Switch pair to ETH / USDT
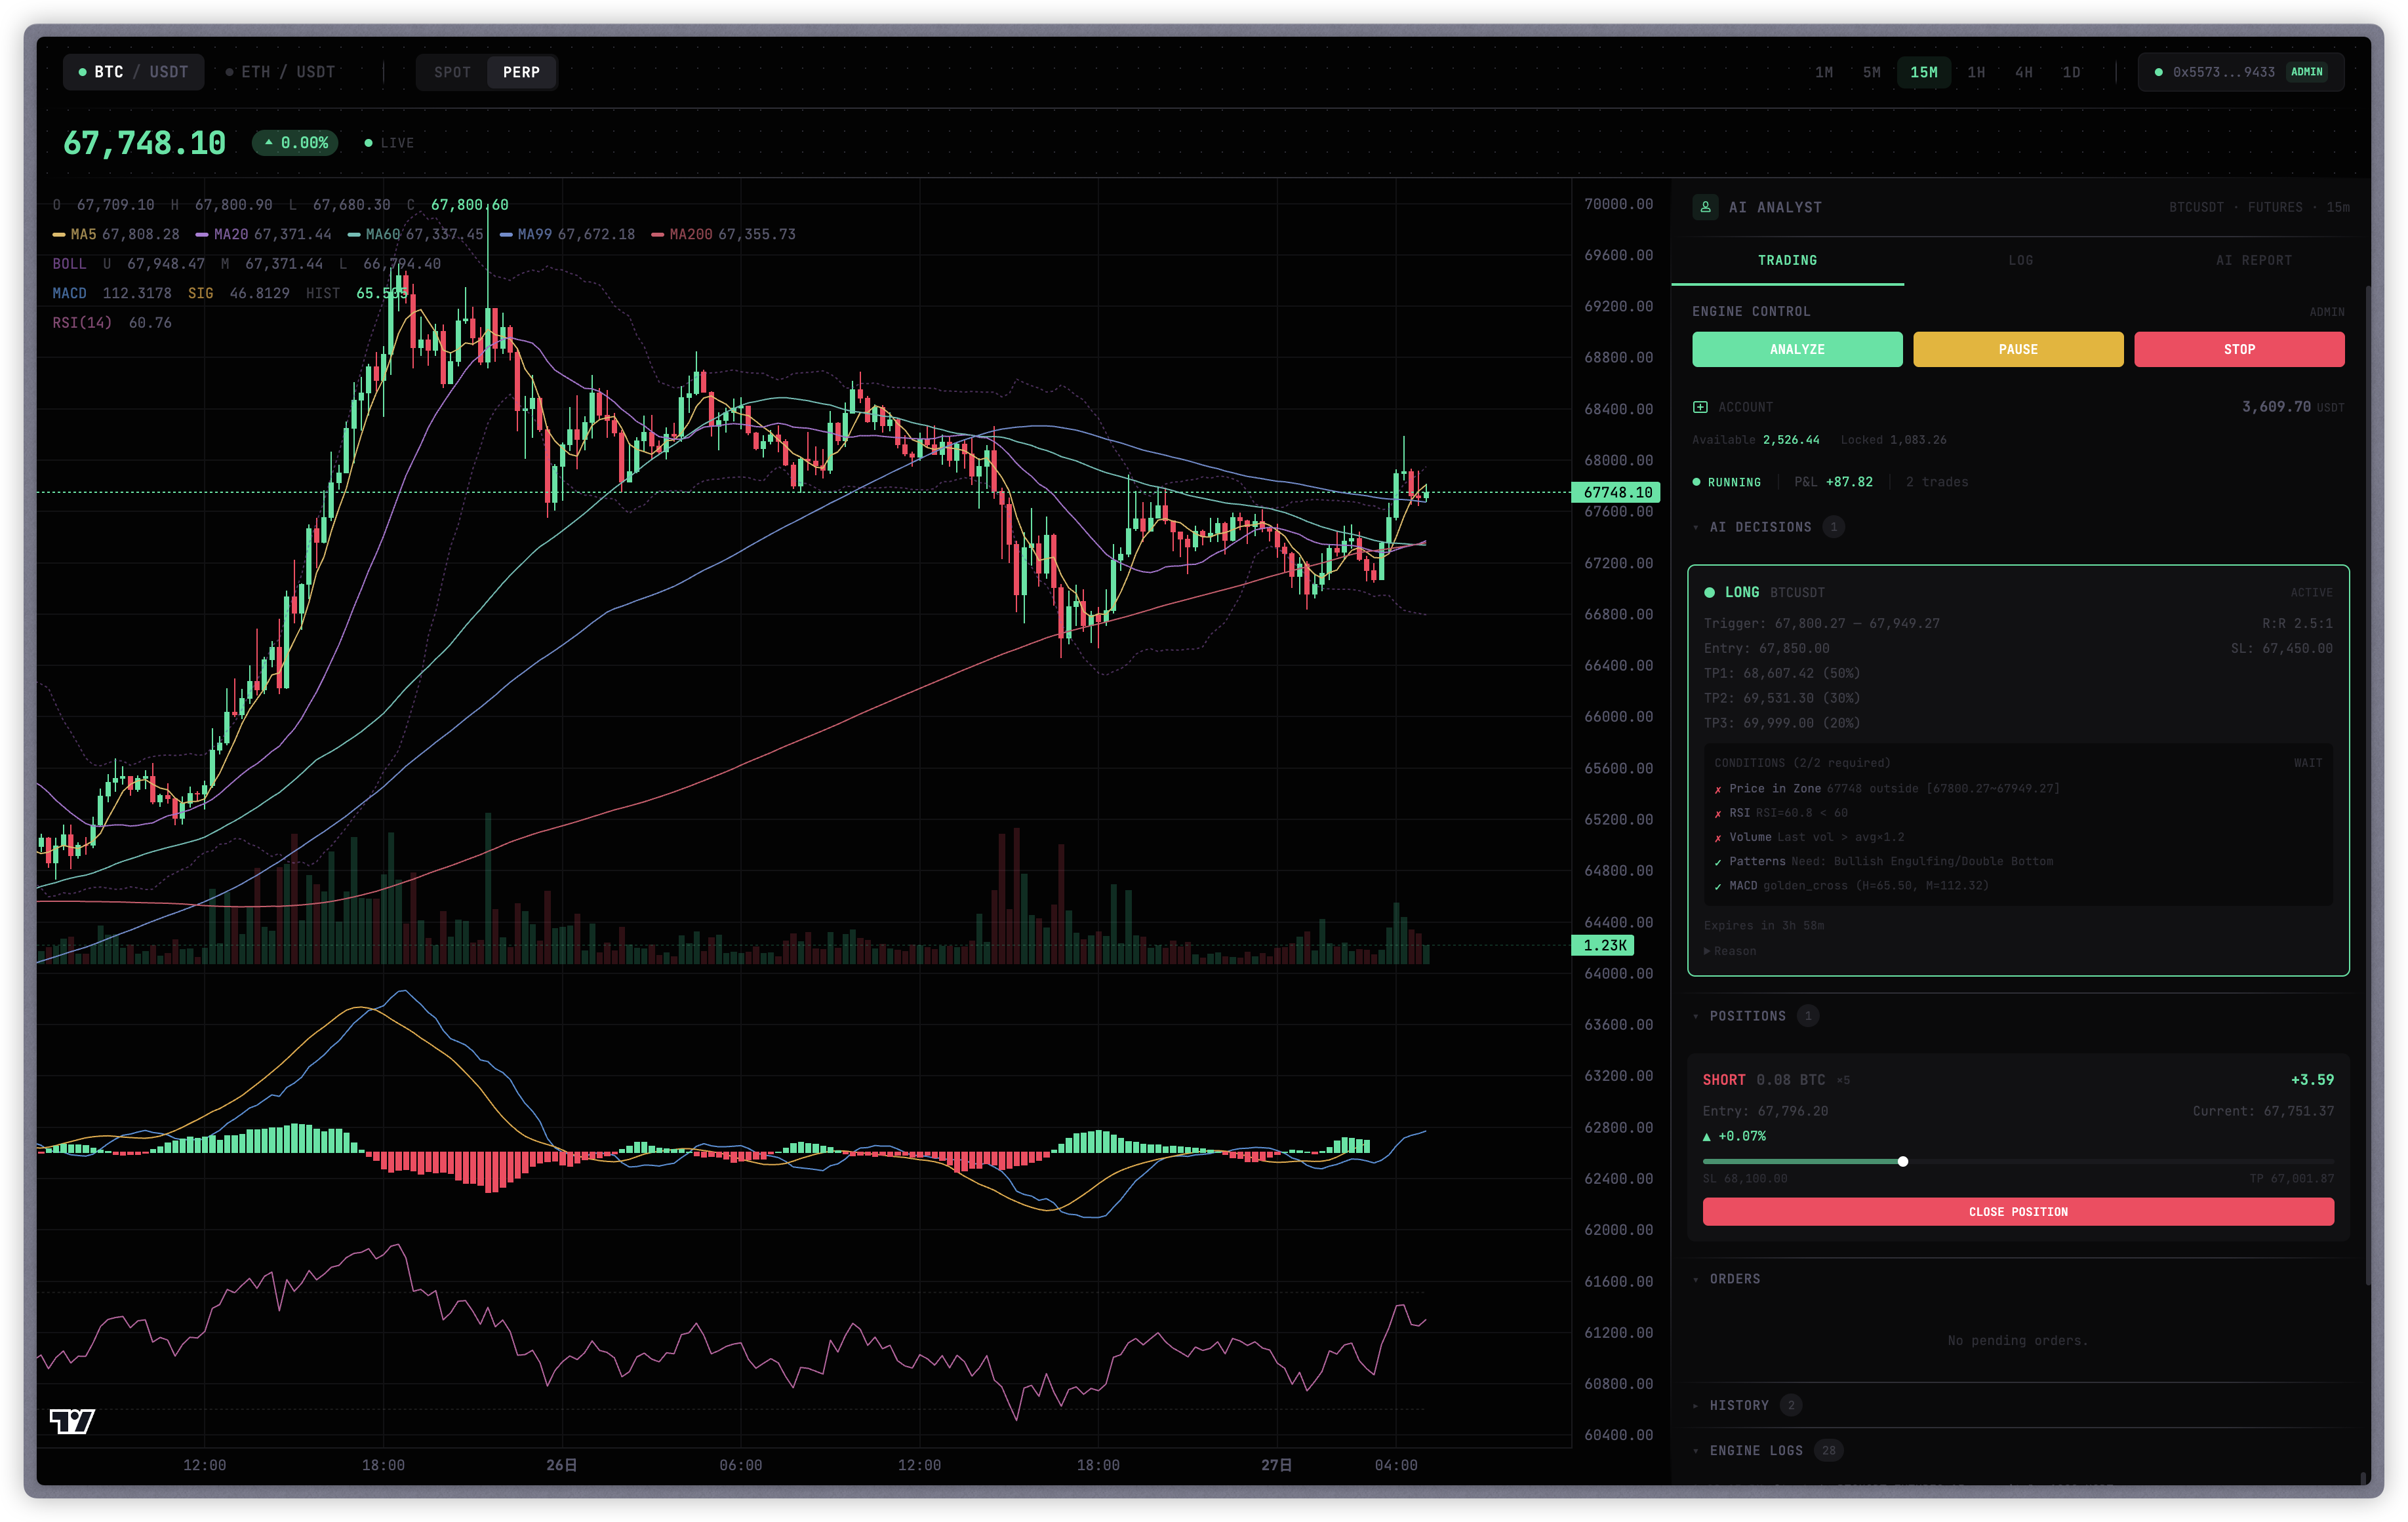Viewport: 2408px width, 1522px height. tap(280, 72)
